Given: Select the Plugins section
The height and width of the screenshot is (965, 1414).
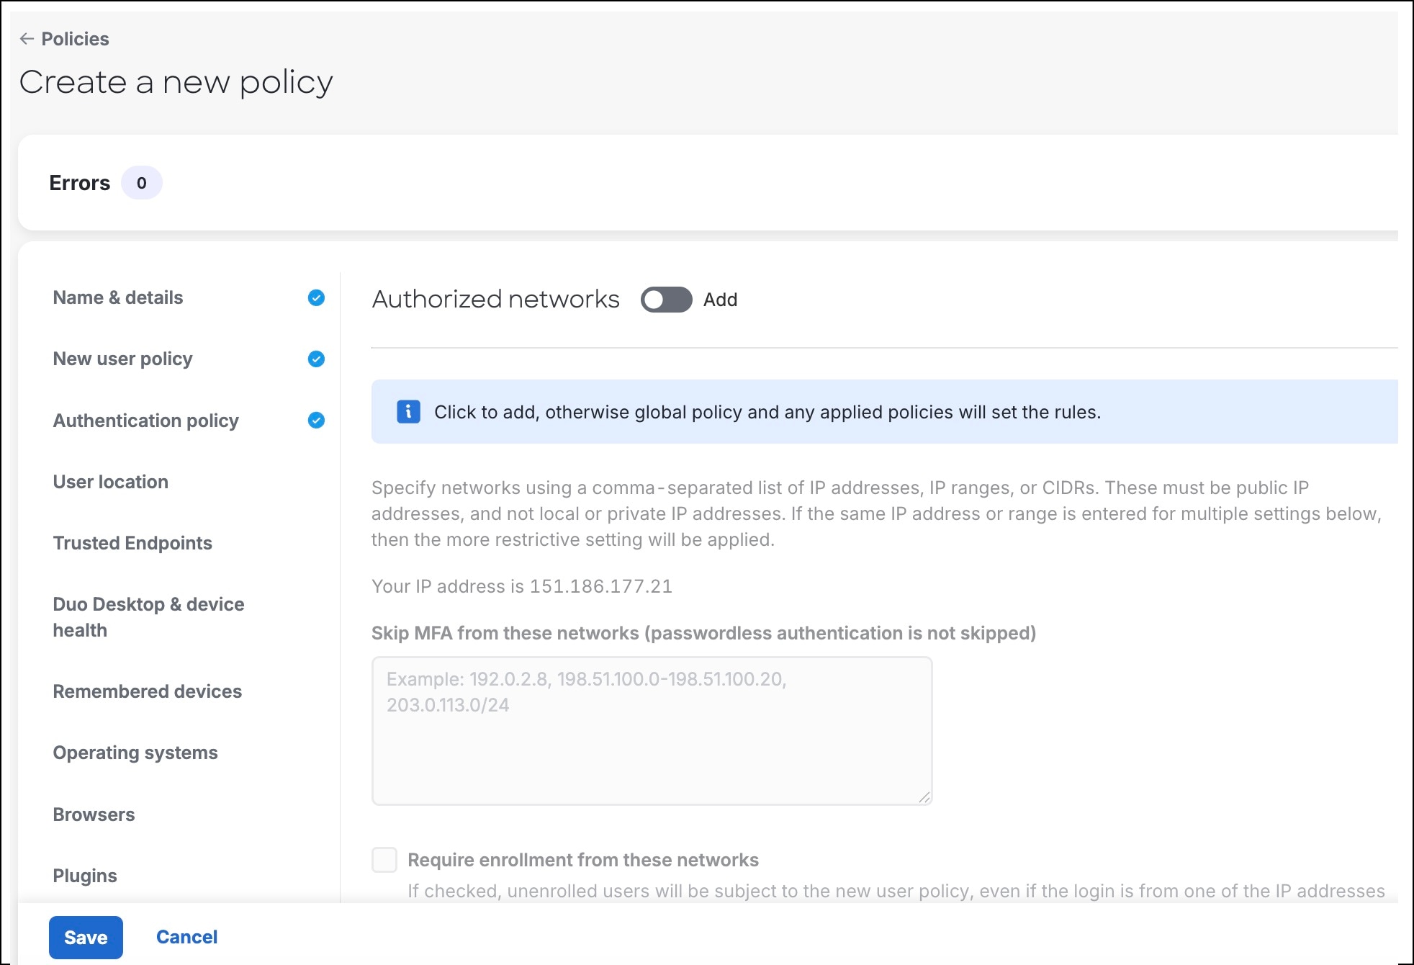Looking at the screenshot, I should point(84,876).
